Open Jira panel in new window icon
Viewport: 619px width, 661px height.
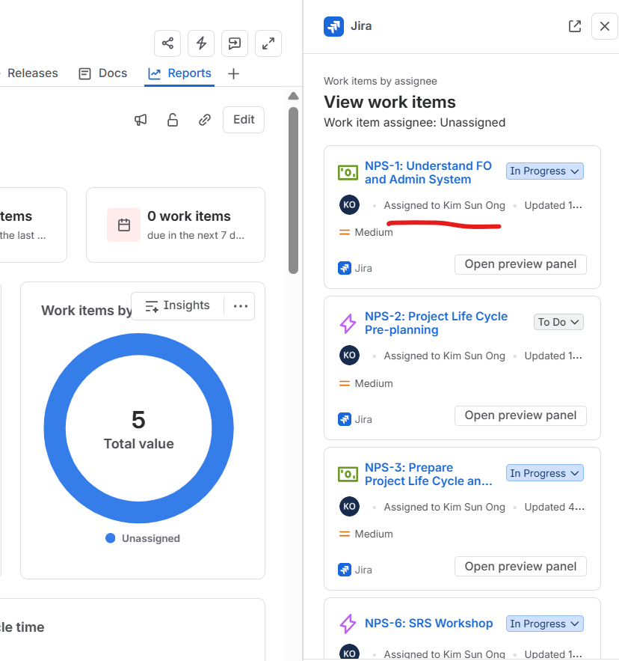[575, 26]
